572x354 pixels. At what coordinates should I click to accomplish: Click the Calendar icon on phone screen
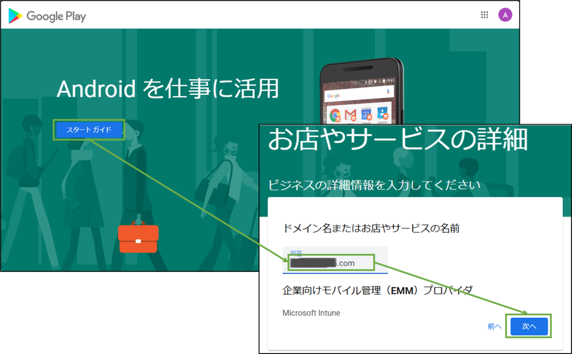pyautogui.click(x=367, y=114)
